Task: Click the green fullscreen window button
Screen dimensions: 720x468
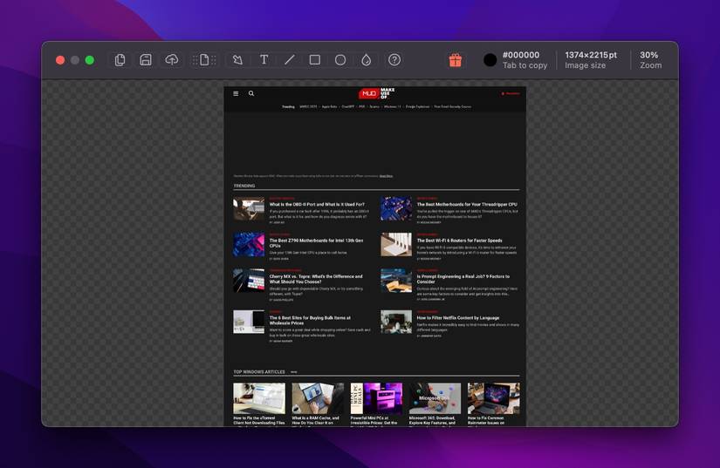Action: click(x=90, y=60)
